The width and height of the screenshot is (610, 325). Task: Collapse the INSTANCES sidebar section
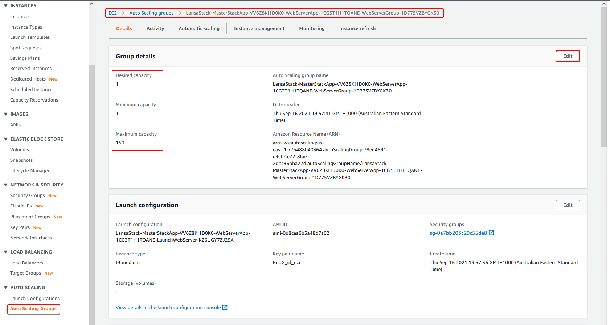tap(6, 6)
